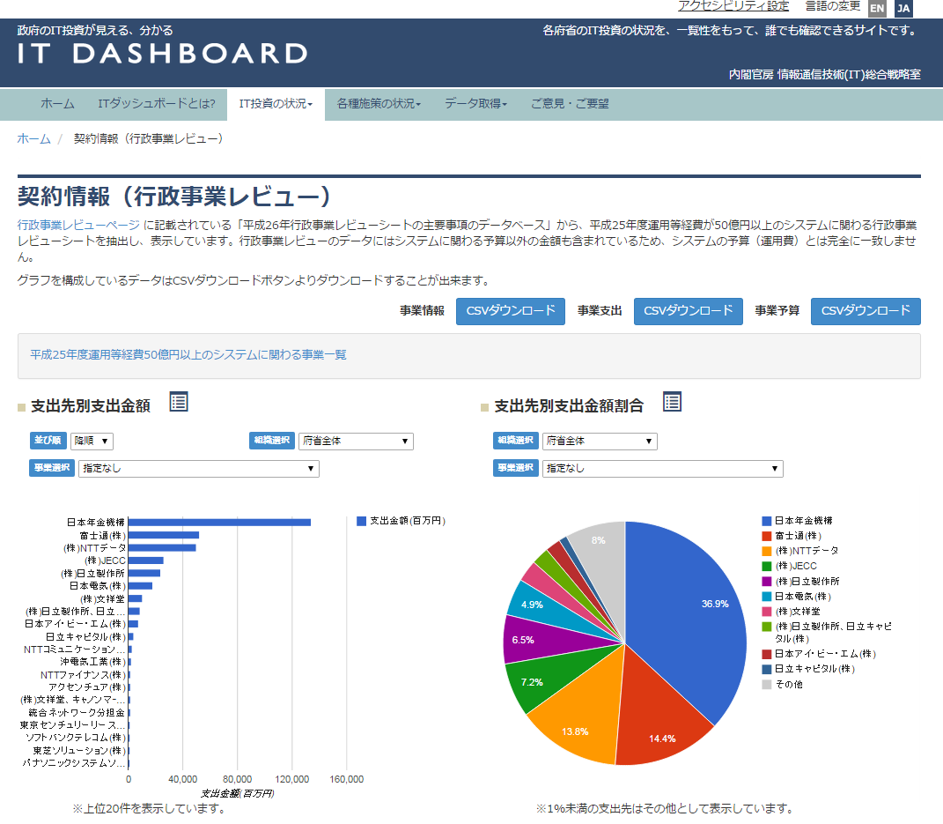Image resolution: width=943 pixels, height=824 pixels.
Task: Expand 組織選択 dropdown for bar chart
Action: (356, 441)
